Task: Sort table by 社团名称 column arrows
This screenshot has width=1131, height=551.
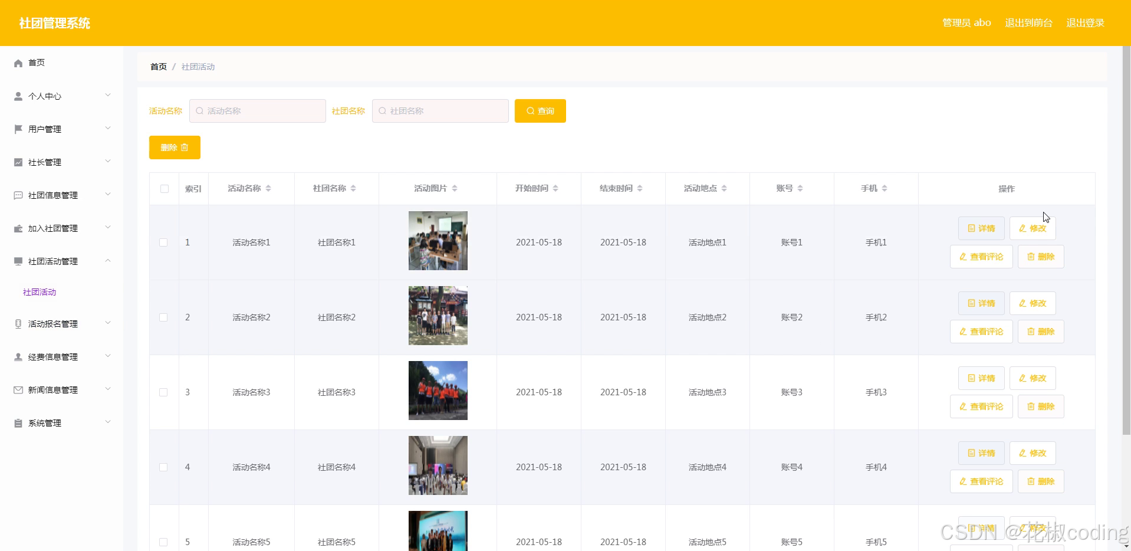Action: coord(353,188)
